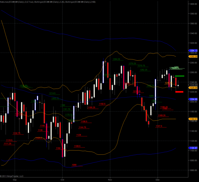Click the orange 1228.30 price marker
The width and height of the screenshot is (199, 182).
coord(193,88)
